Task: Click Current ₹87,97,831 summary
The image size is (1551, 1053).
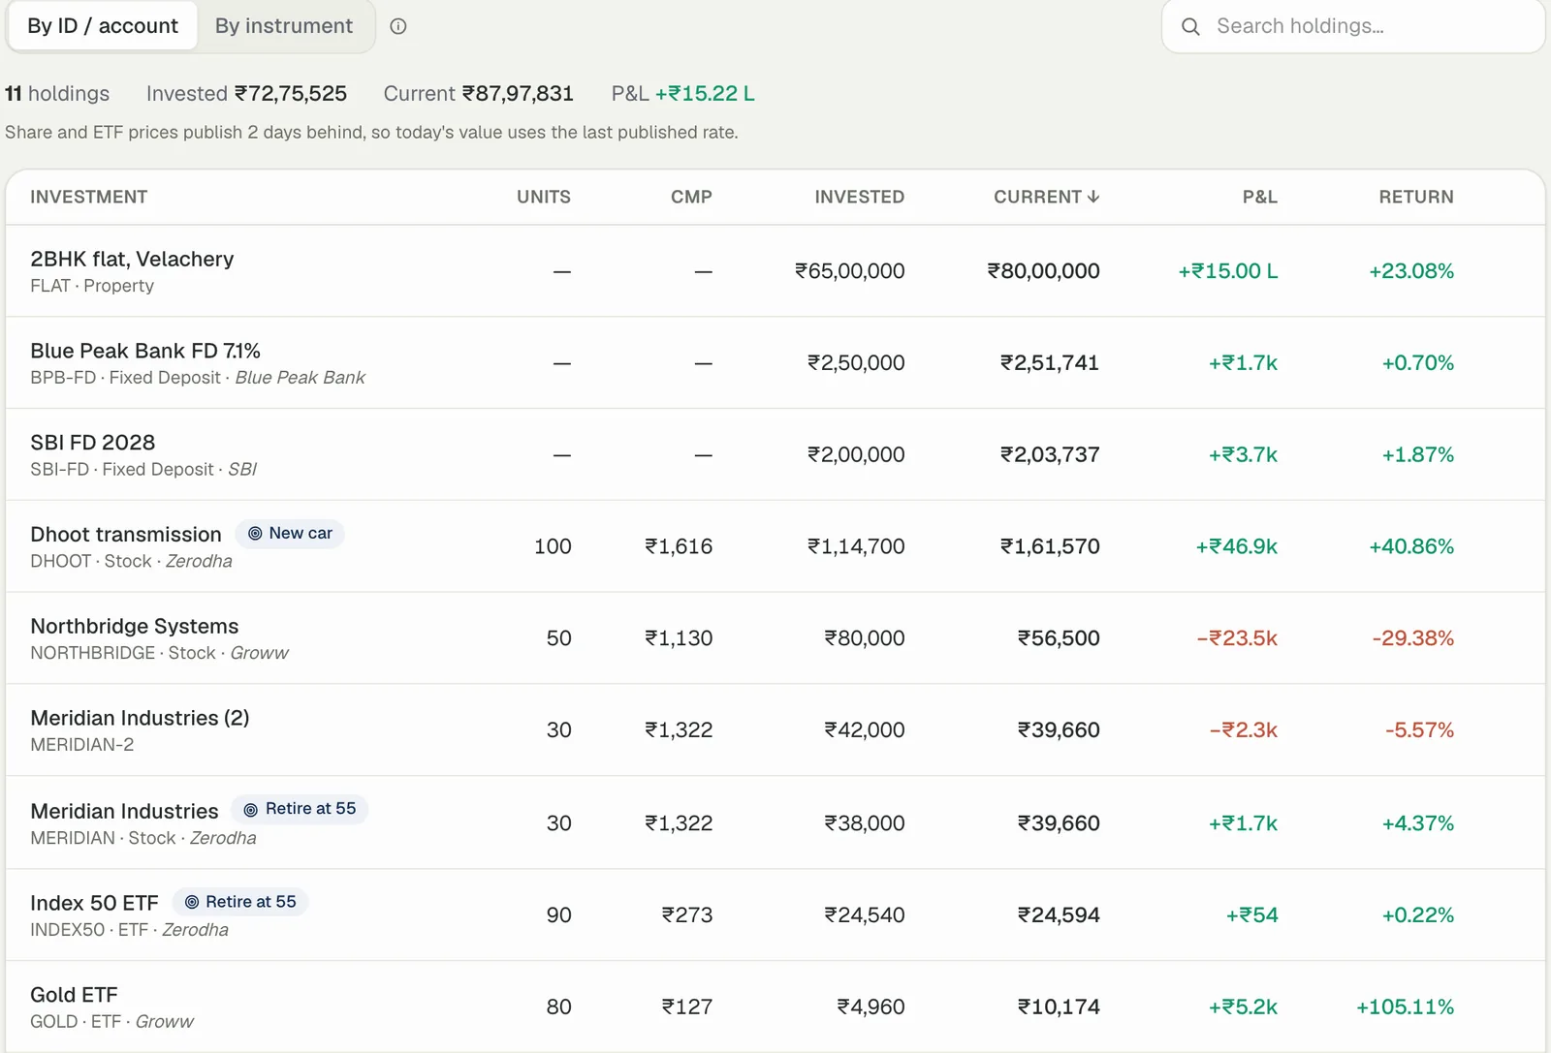Action: click(479, 94)
